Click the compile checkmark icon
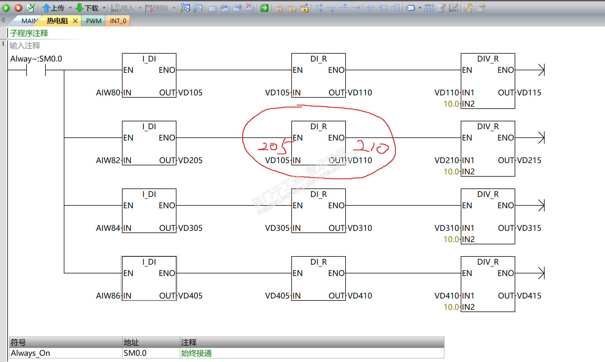The image size is (605, 362). click(x=30, y=8)
